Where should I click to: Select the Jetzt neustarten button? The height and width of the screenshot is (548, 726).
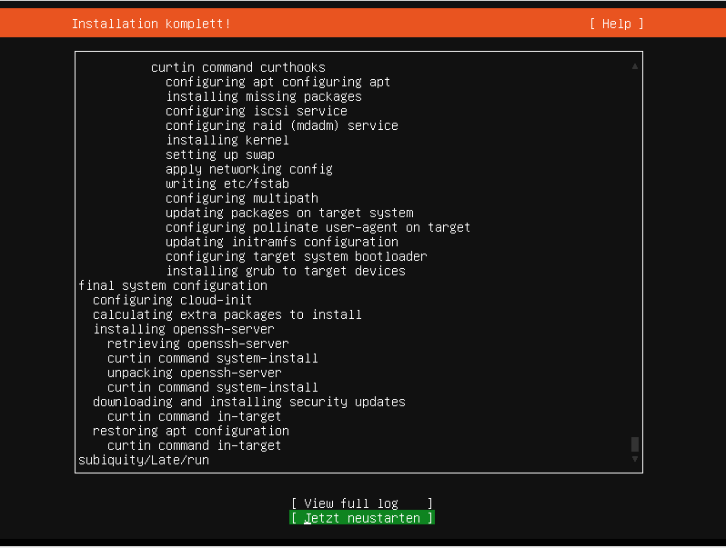[x=361, y=518]
